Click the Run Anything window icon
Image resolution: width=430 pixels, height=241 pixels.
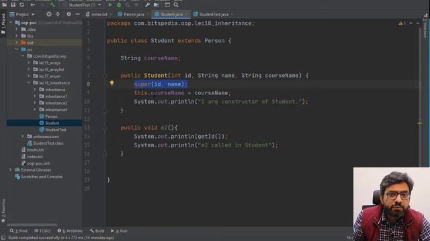167,5
